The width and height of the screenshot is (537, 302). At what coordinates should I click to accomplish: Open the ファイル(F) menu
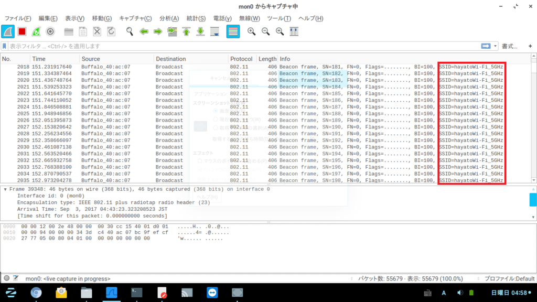[17, 18]
